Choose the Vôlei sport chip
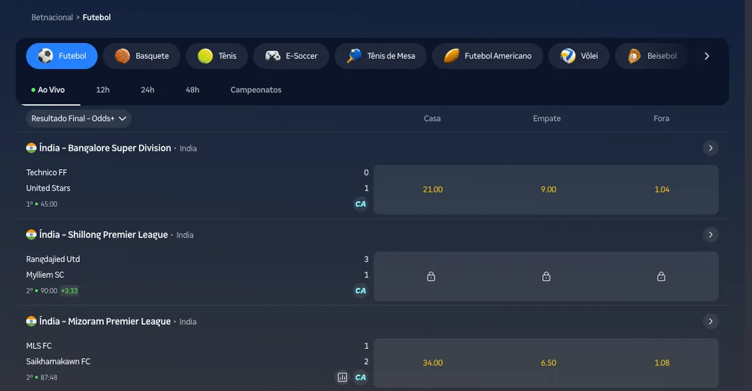 click(579, 56)
